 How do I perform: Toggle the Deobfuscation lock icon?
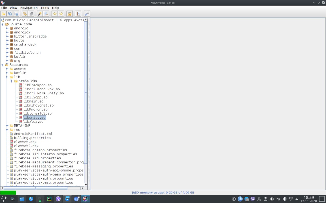pos(69,14)
